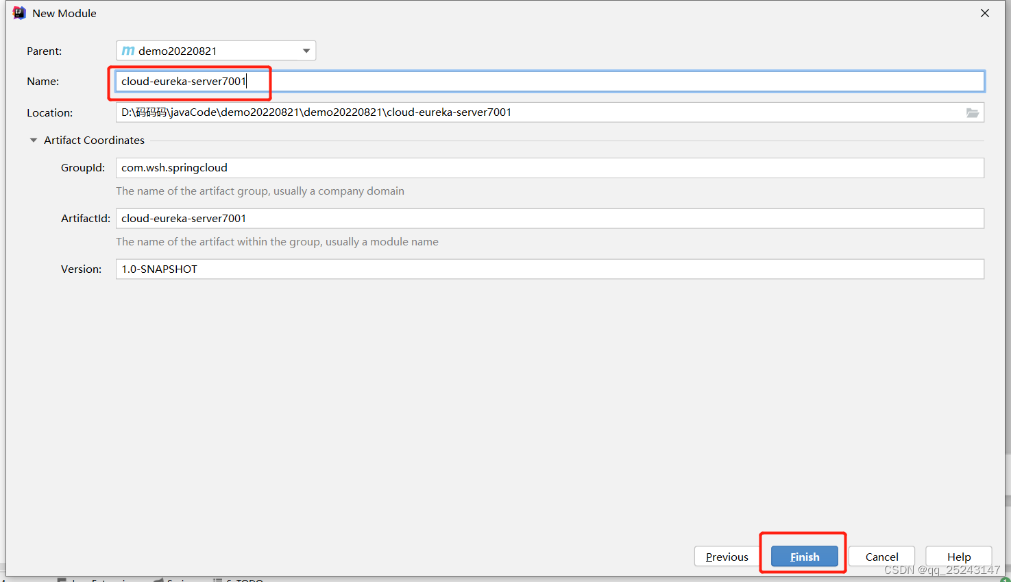
Task: Click the 'GroupId:' label
Action: 83,168
